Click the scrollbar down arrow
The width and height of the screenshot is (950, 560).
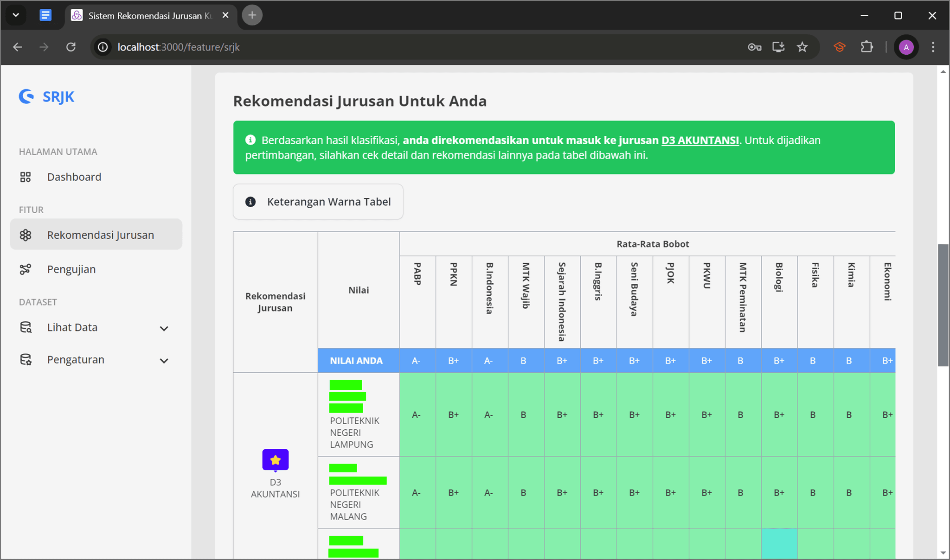pyautogui.click(x=943, y=553)
